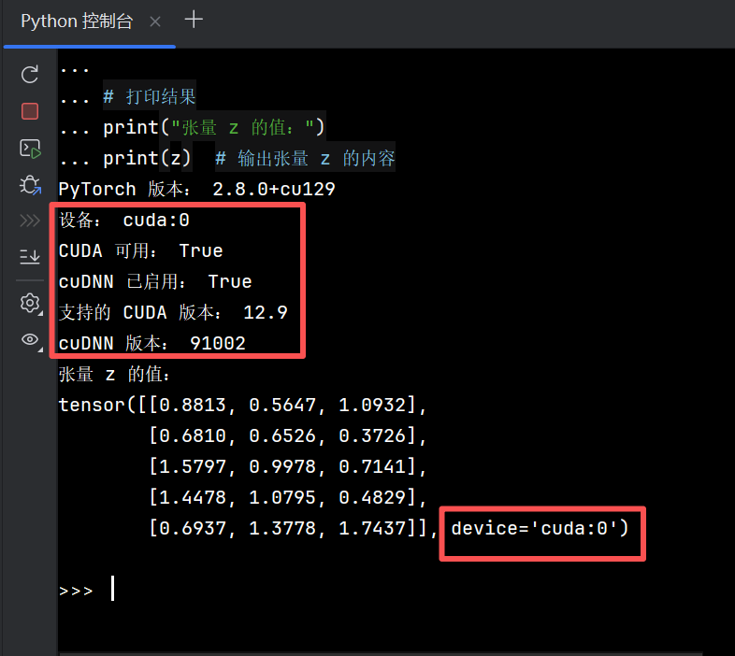Click the tensor row starting with 1.5797

click(287, 467)
